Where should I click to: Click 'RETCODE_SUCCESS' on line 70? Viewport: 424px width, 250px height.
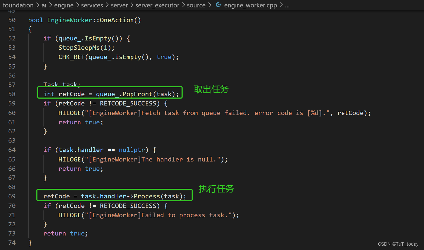tap(128, 206)
